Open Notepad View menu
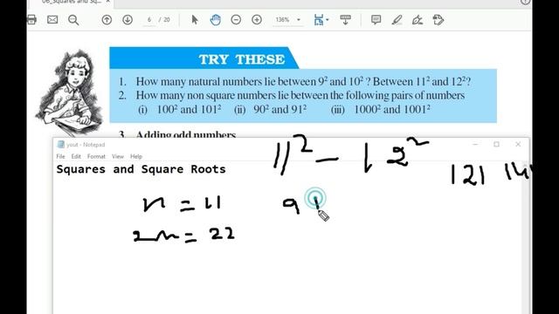Screen dimensions: 559x314 [x=118, y=156]
